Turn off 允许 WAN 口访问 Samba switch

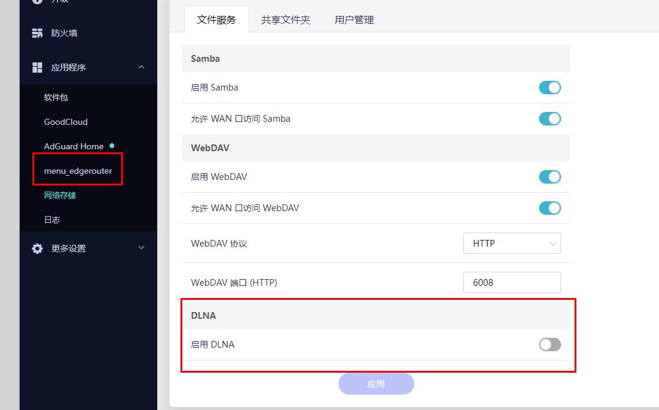coord(549,119)
